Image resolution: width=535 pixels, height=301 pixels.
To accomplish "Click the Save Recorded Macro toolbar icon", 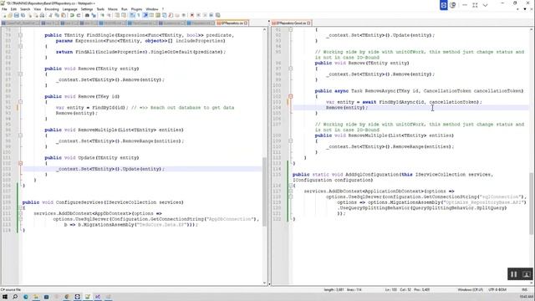I will click(217, 15).
